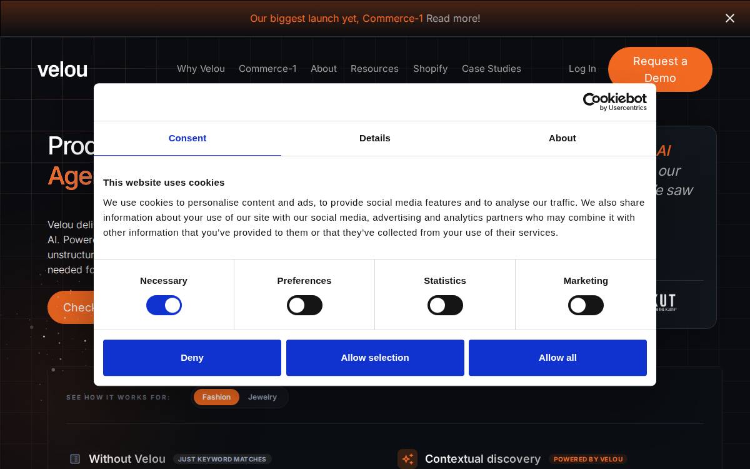Open the About navigation link
Image resolution: width=750 pixels, height=469 pixels.
click(x=324, y=69)
